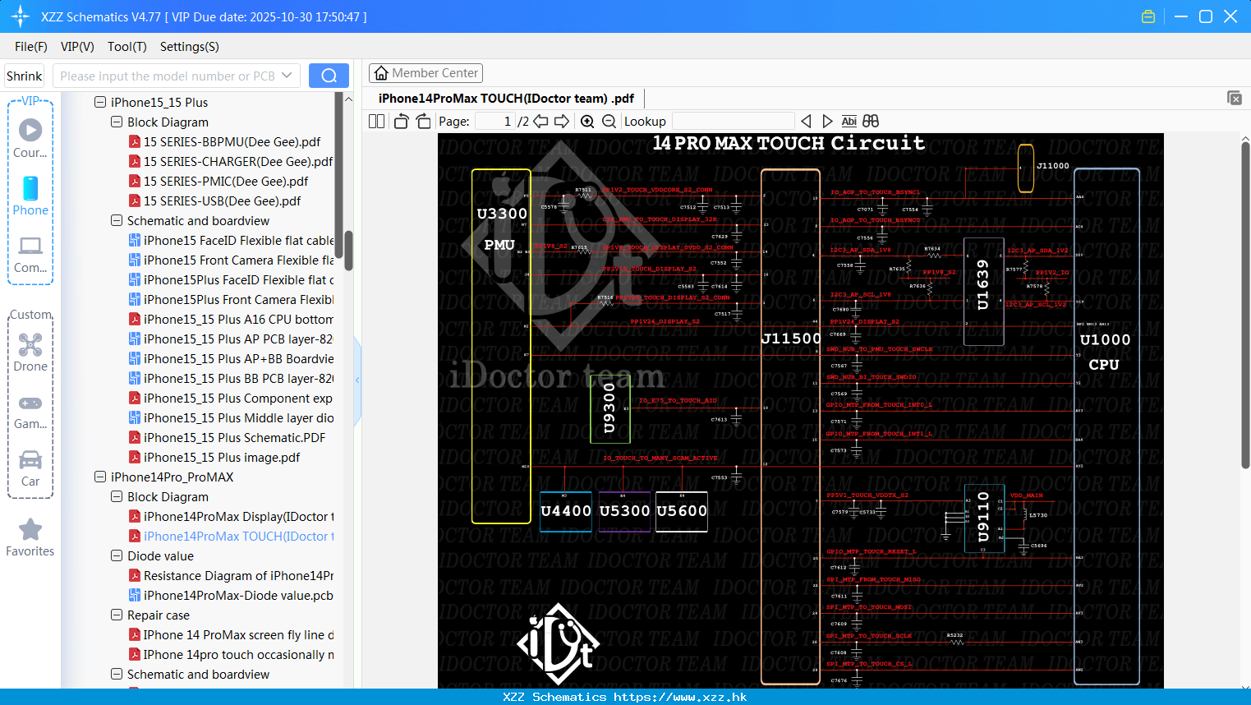Collapse side panel via splitter handle
The image size is (1251, 705).
click(x=357, y=380)
